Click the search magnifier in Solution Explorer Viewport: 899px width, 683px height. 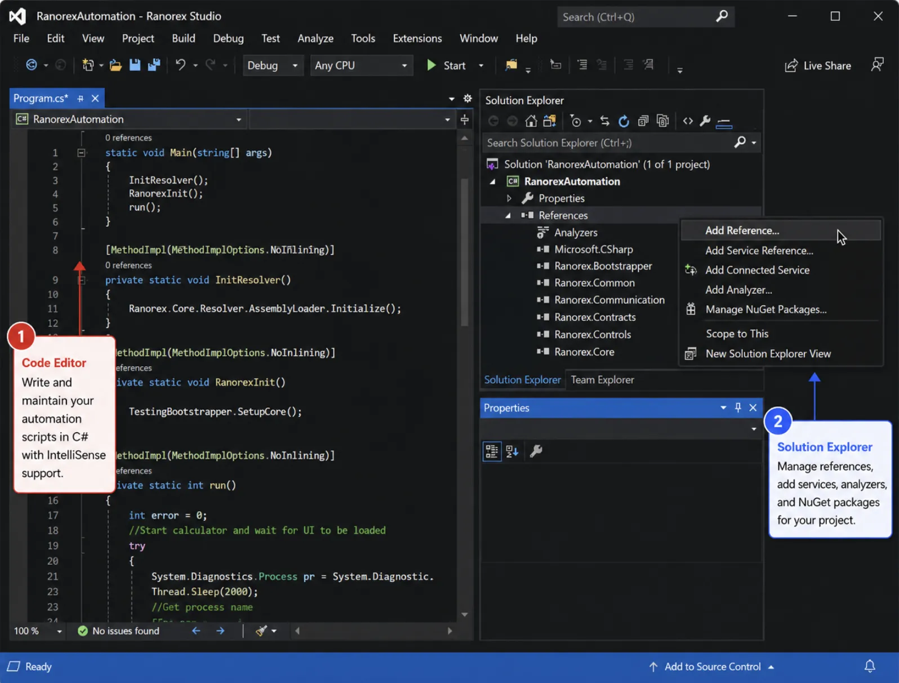coord(740,143)
